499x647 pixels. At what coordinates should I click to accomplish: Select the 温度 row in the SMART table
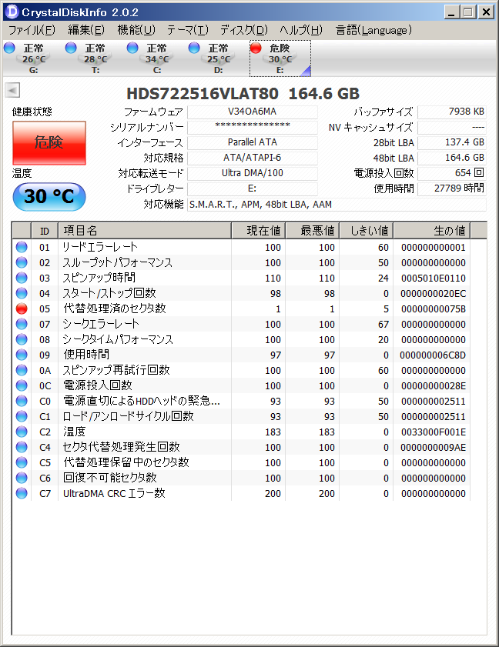[241, 432]
